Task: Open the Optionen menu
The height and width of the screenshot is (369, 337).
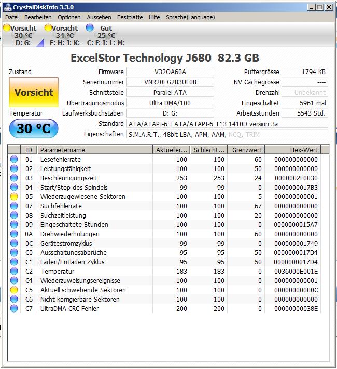Action: [x=69, y=17]
